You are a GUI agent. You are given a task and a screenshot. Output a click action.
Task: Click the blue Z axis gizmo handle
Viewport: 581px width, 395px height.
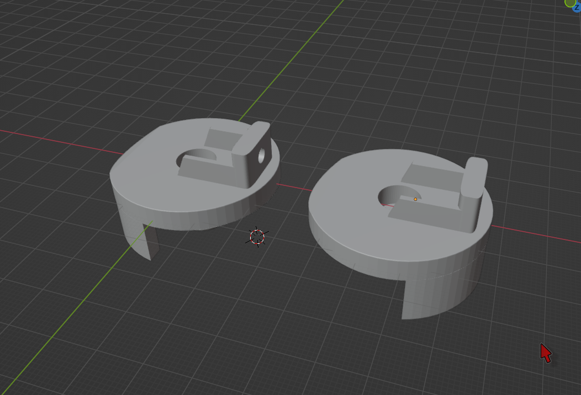tap(577, 7)
